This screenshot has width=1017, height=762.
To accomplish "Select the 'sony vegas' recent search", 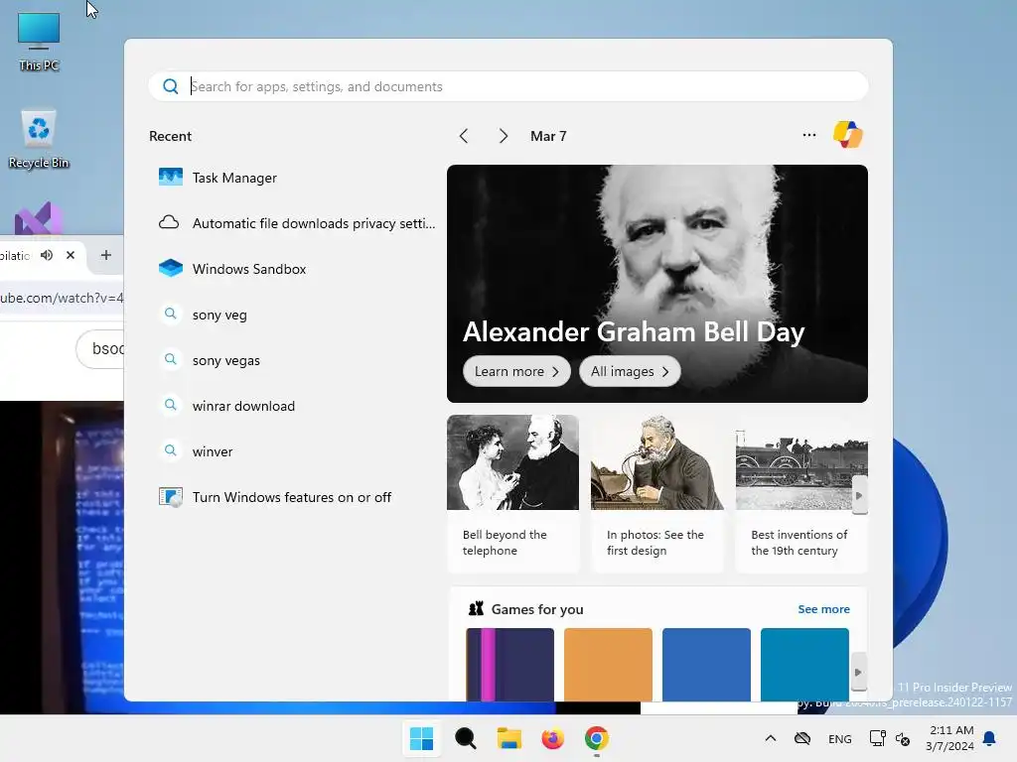I will pyautogui.click(x=293, y=360).
